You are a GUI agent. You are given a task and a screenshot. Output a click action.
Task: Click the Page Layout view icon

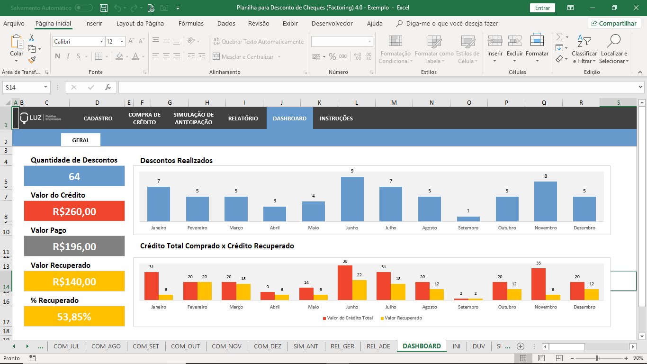[541, 358]
